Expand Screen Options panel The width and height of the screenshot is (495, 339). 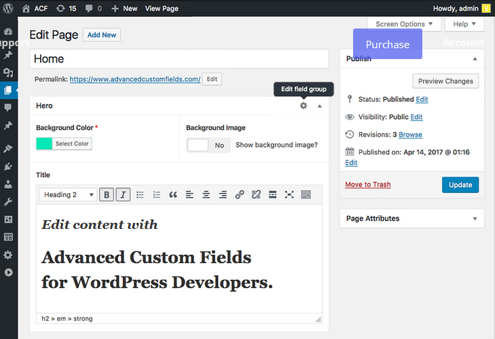(404, 24)
